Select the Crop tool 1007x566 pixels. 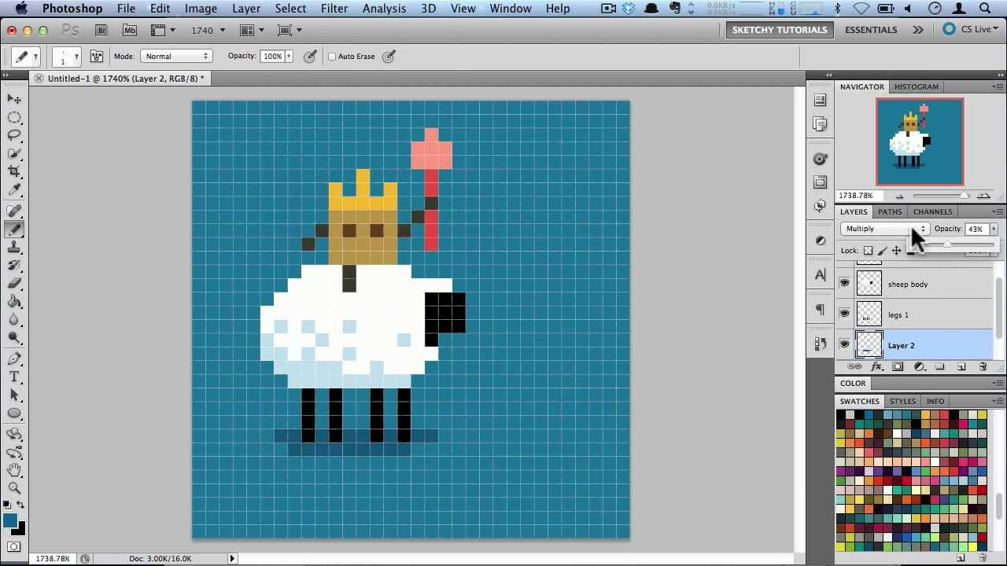tap(14, 171)
